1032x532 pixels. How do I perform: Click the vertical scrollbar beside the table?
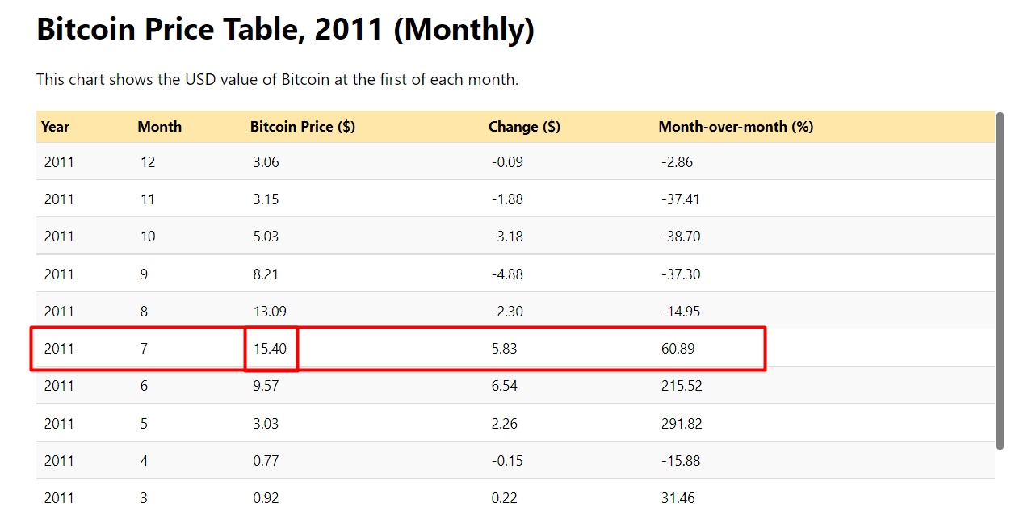1000,281
